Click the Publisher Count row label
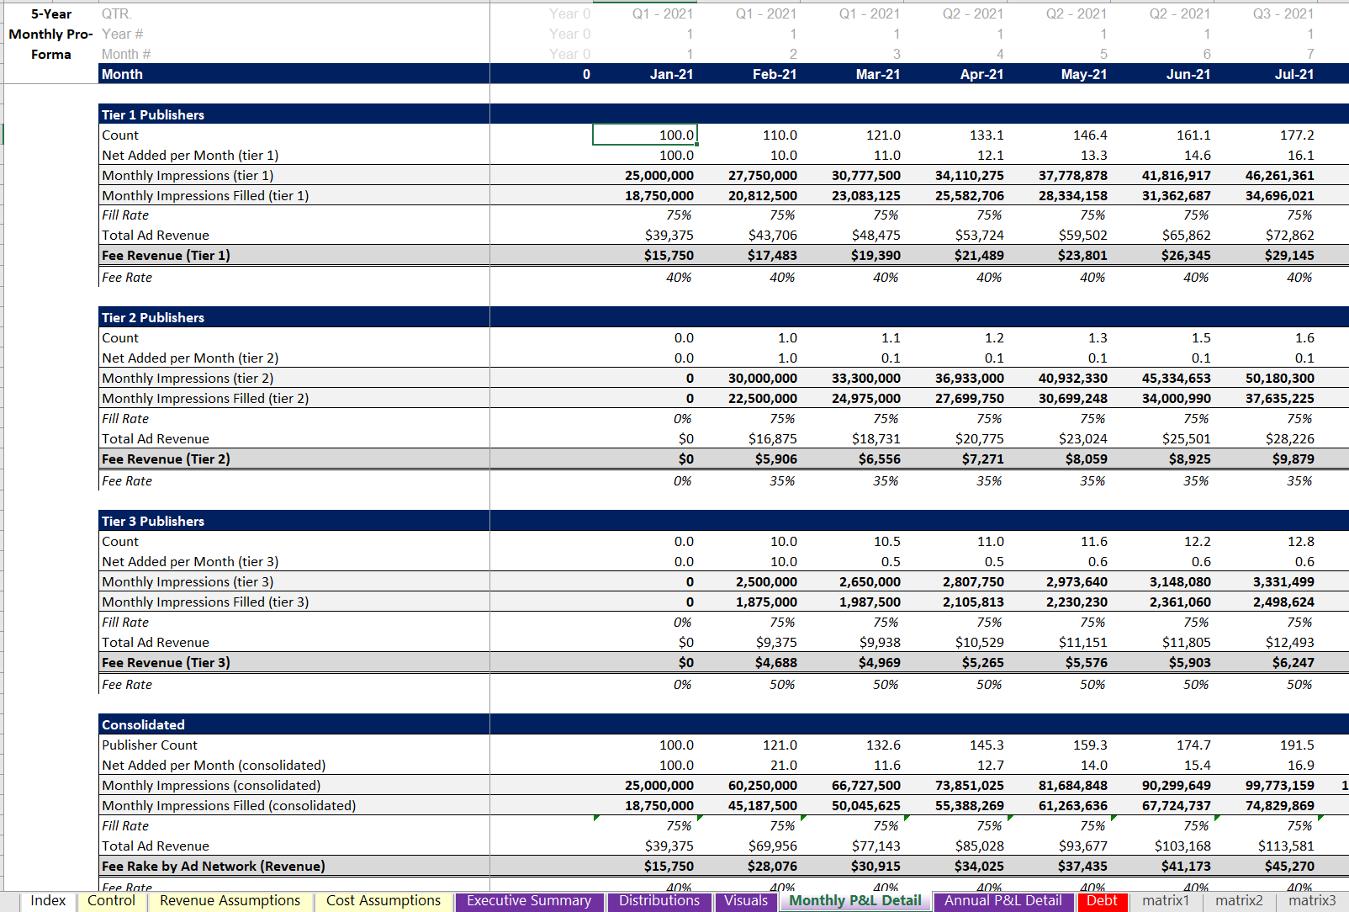The width and height of the screenshot is (1349, 912). pos(150,745)
